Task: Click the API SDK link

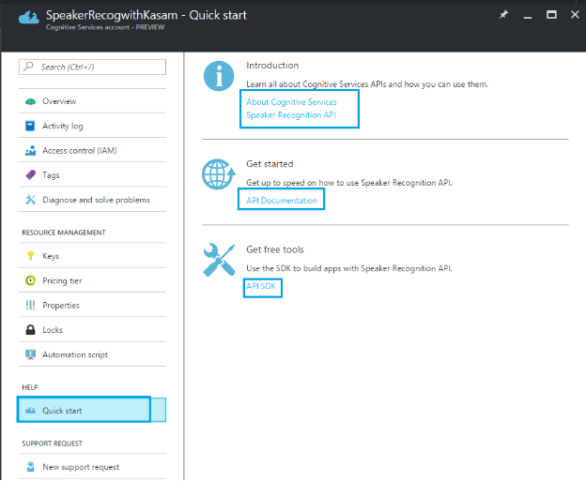Action: [262, 286]
